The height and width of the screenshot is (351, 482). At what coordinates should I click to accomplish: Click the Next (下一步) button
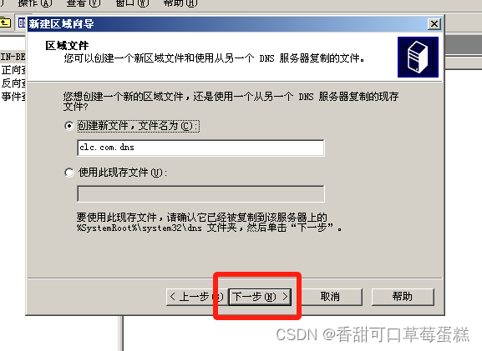[260, 297]
